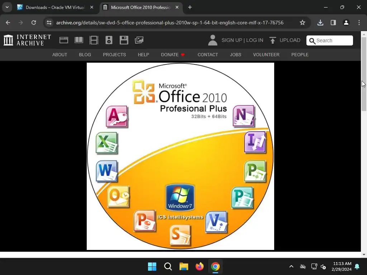Viewport: 367px width, 275px height.
Task: Click the page vertical scrollbar thumb
Action: click(364, 74)
